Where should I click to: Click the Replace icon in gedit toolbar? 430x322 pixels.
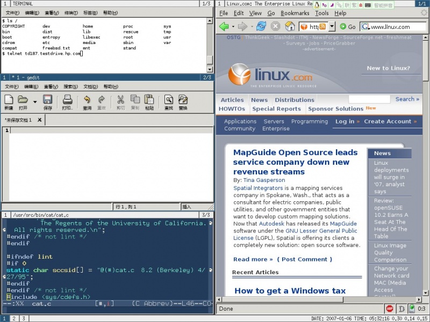pos(183,100)
